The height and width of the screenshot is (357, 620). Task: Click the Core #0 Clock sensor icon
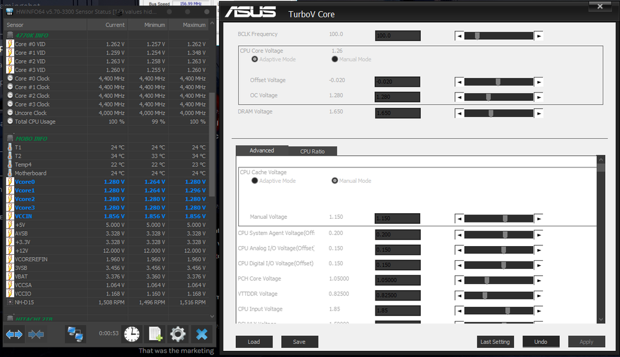click(x=11, y=78)
